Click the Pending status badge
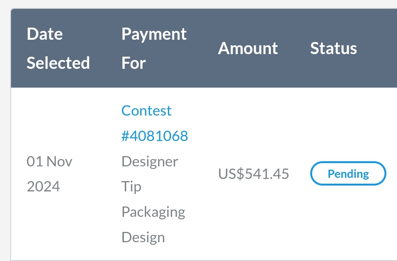This screenshot has height=261, width=397. 348,173
